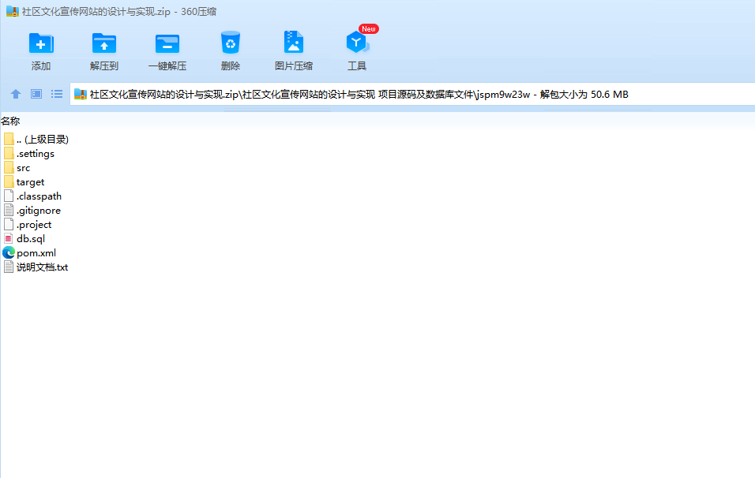This screenshot has width=755, height=478.
Task: Select the '.settings' folder name
Action: coord(36,154)
